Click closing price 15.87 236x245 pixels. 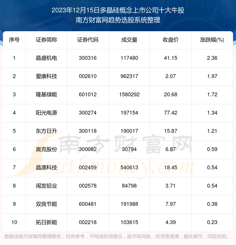point(171,131)
